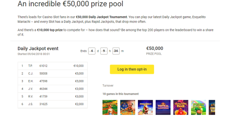Launch the Jingle Bells slot game

(x=145, y=107)
